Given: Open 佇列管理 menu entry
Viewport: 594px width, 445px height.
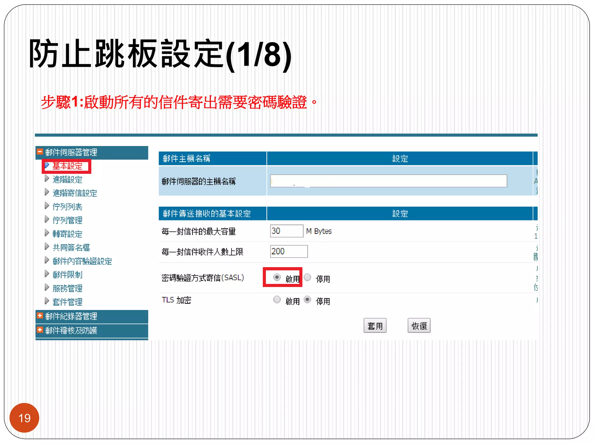Looking at the screenshot, I should coord(67,220).
